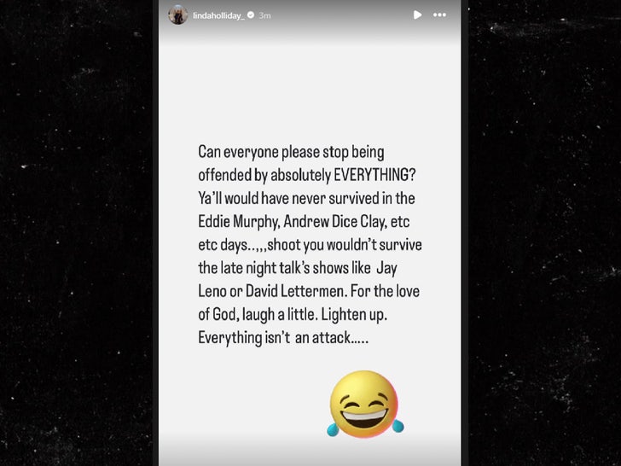The width and height of the screenshot is (621, 466).
Task: Click the dark starry background right of story
Action: pyautogui.click(x=544, y=233)
